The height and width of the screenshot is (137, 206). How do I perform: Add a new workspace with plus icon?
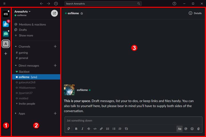click(x=6, y=53)
